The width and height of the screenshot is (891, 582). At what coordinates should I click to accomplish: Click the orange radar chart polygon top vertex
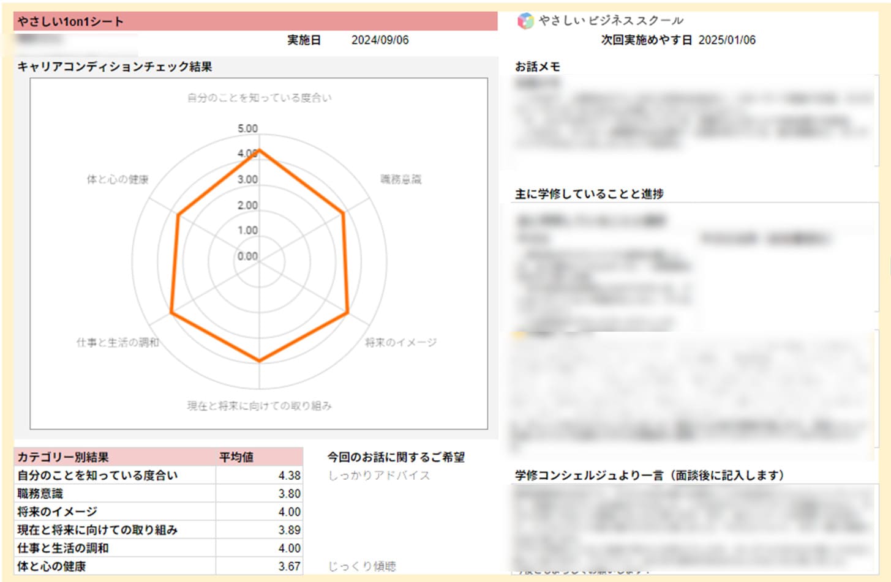pyautogui.click(x=259, y=149)
